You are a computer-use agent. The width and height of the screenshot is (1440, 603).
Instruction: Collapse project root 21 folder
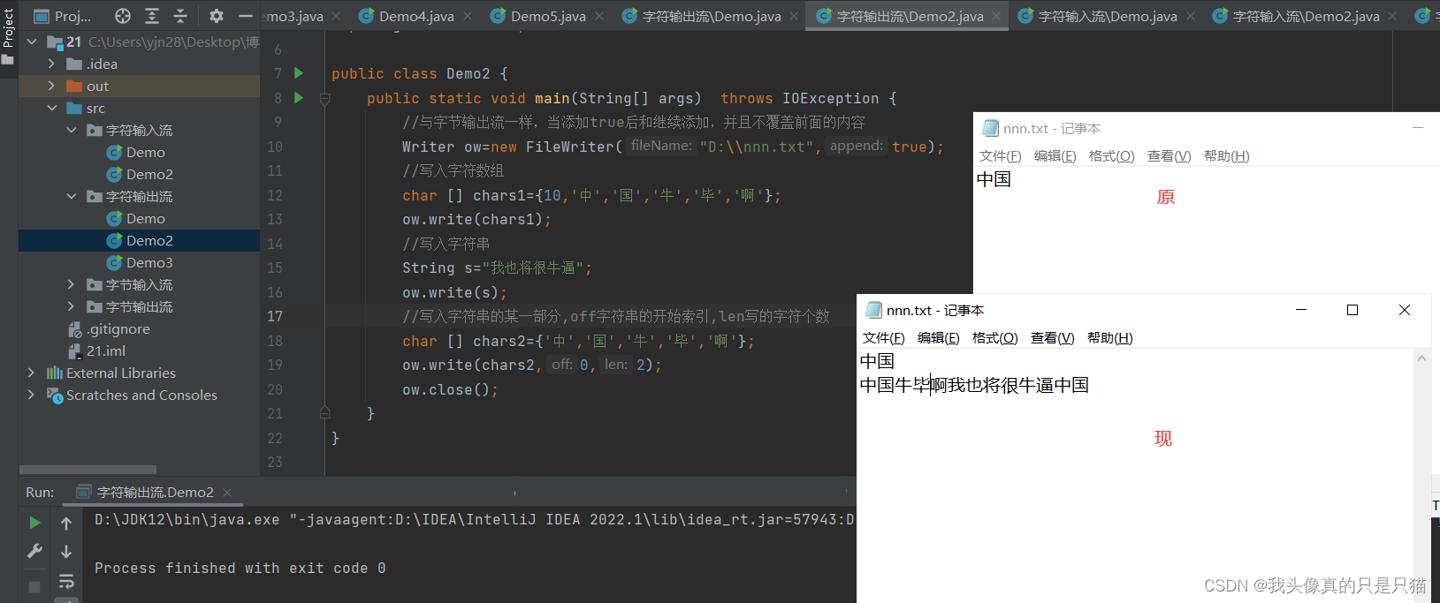coord(33,41)
